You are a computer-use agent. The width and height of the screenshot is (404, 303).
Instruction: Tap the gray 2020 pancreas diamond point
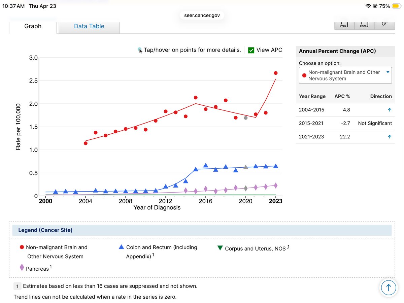pyautogui.click(x=246, y=188)
